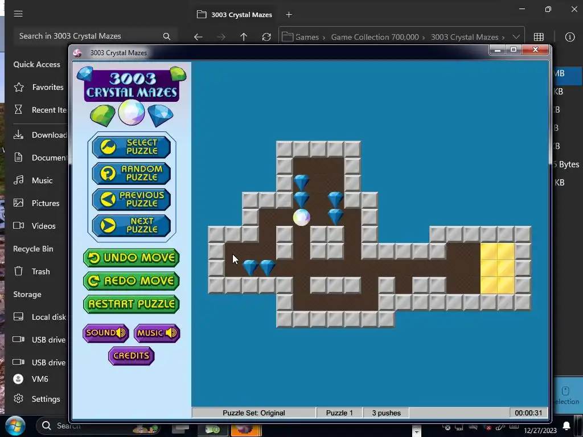Image resolution: width=583 pixels, height=437 pixels.
Task: Redo the move
Action: coord(132,281)
